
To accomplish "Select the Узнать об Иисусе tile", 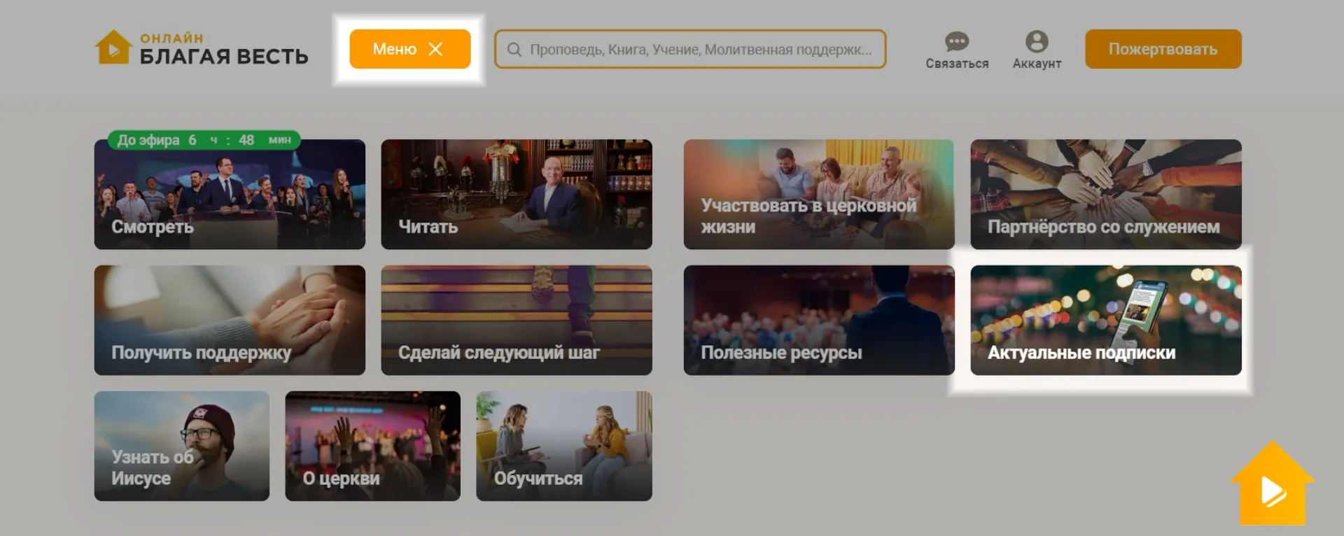I will [181, 446].
